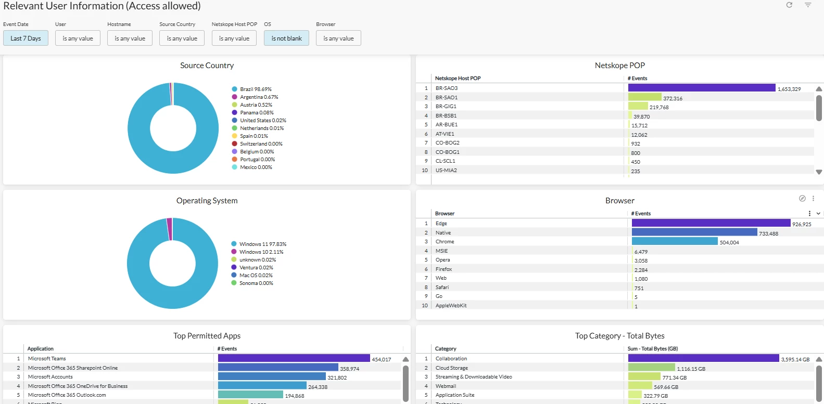Viewport: 824px width, 404px height.
Task: Open the Hostname filter value
Action: 130,38
